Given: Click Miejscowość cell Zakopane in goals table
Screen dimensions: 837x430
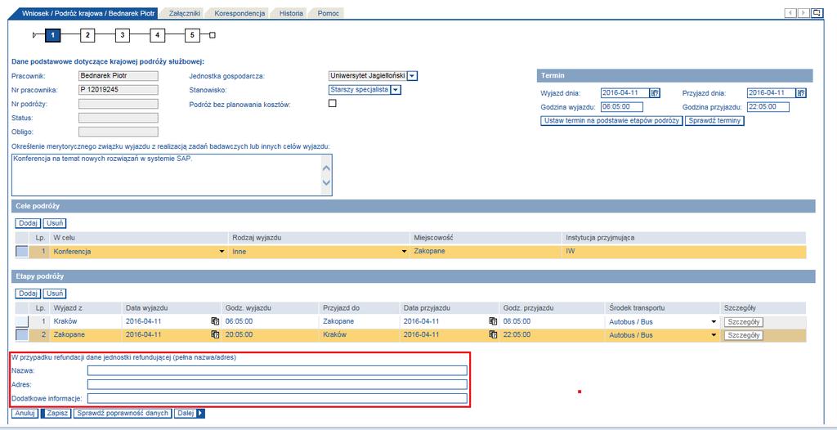Looking at the screenshot, I should 486,252.
